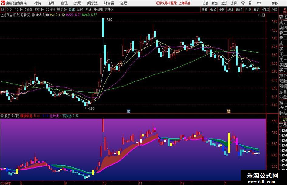Switch to 月线 period tab
The image size is (287, 185).
[x=88, y=9]
